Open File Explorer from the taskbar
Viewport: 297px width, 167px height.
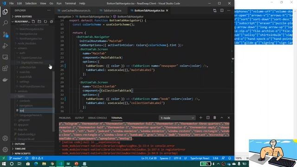[44, 164]
